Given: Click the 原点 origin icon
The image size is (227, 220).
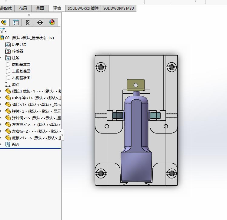Looking at the screenshot, I should point(8,84).
